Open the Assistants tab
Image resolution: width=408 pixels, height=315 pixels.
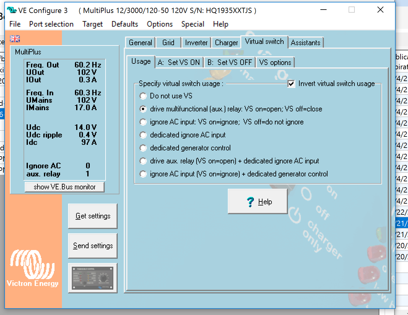306,43
